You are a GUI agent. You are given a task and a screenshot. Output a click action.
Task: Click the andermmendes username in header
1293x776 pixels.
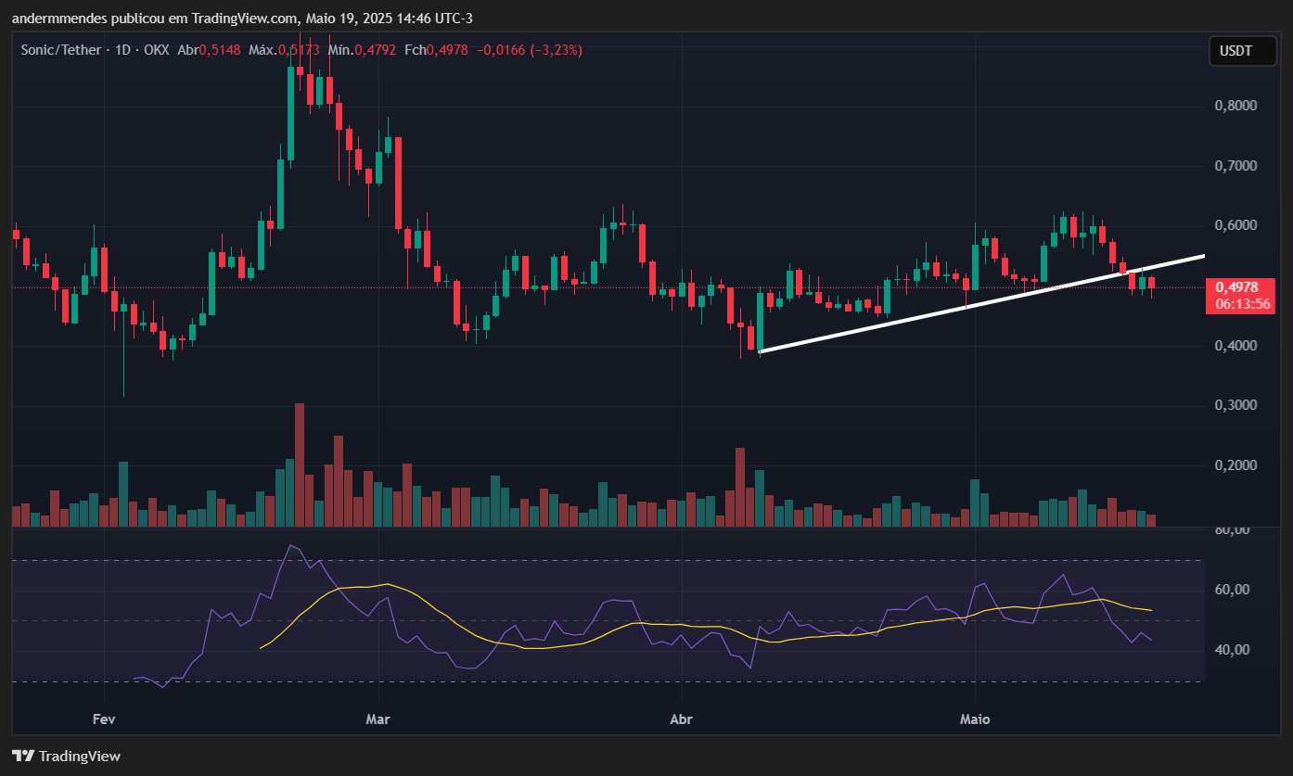point(58,18)
